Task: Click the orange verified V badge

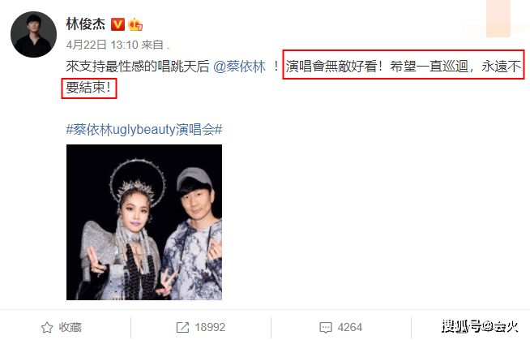Action: (x=118, y=24)
